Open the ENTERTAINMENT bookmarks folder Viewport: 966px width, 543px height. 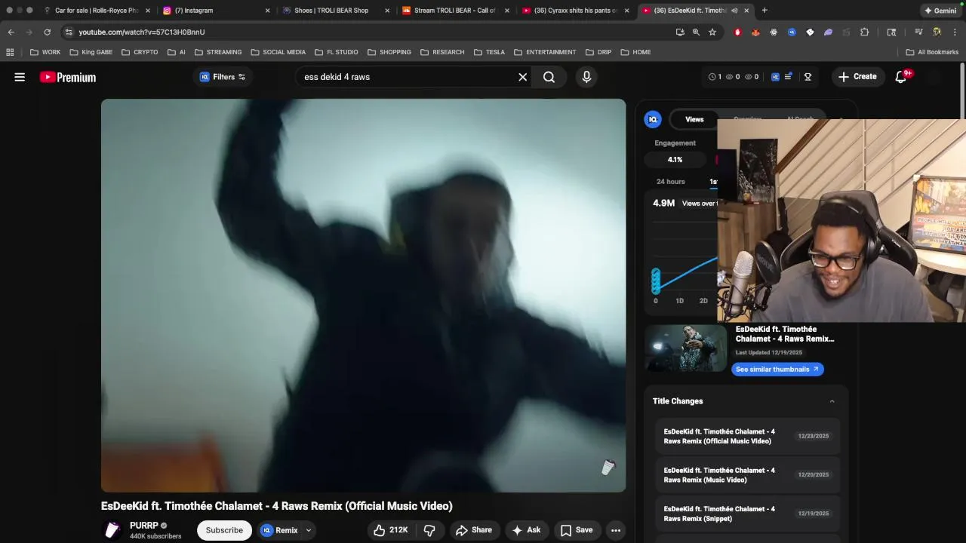(545, 52)
